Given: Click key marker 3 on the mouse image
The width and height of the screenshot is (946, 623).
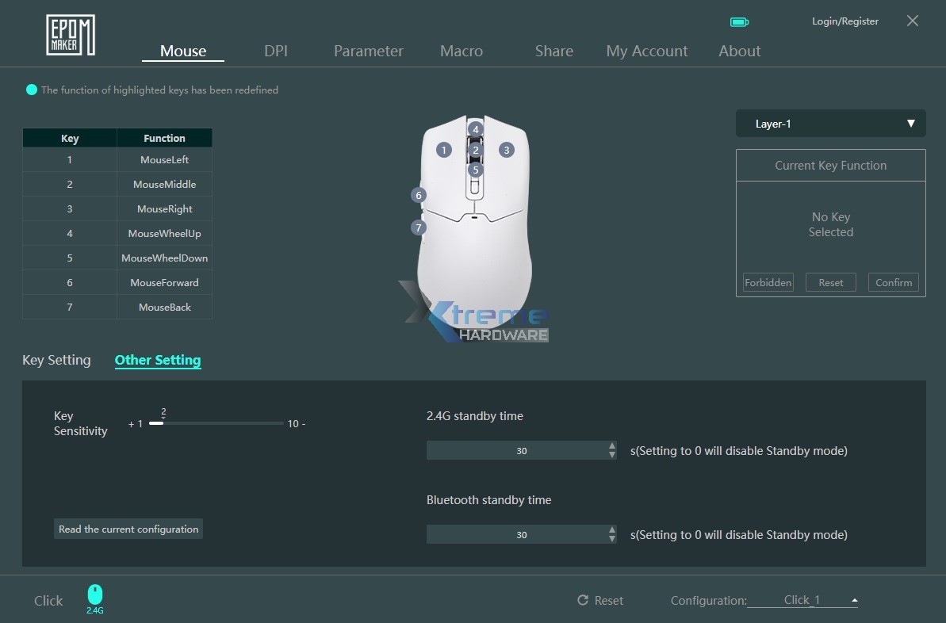Looking at the screenshot, I should click(x=506, y=149).
